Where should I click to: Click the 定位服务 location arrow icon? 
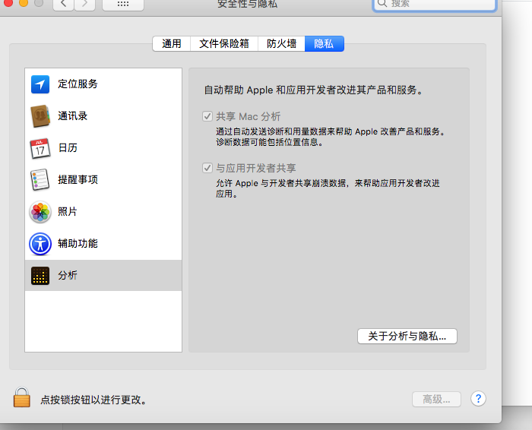coord(40,84)
